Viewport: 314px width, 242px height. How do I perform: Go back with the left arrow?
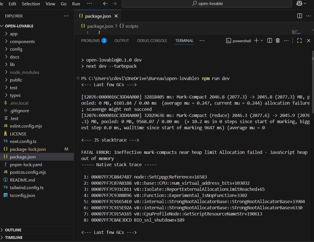click(105, 4)
